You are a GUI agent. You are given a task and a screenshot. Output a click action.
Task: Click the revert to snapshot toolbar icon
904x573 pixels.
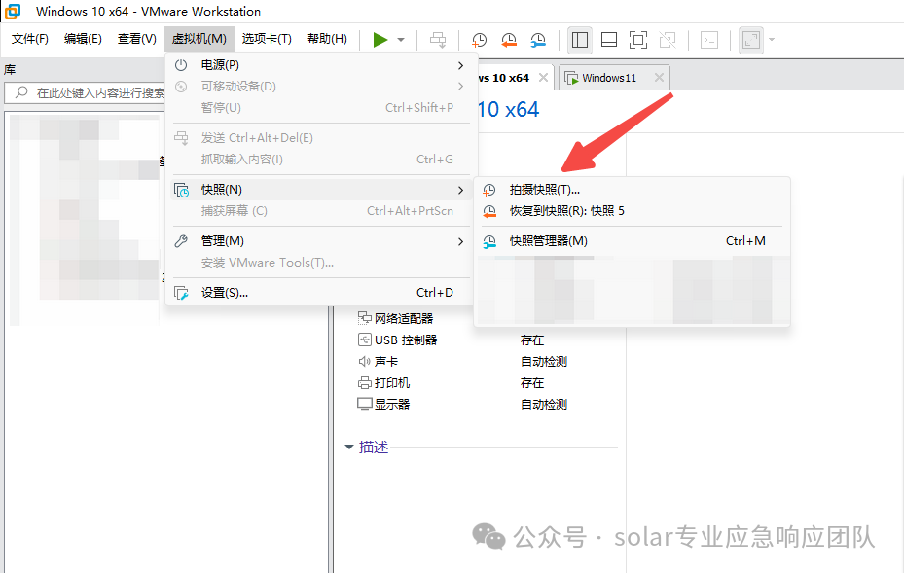click(509, 40)
